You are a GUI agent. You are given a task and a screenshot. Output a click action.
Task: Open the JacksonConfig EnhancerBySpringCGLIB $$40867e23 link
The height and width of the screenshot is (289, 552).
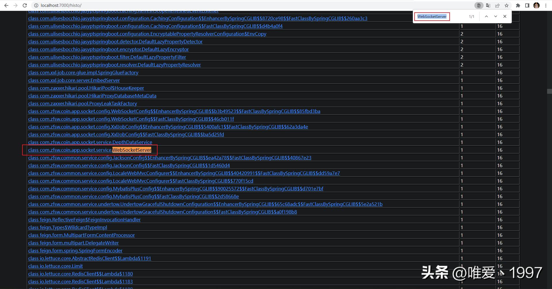(x=170, y=158)
